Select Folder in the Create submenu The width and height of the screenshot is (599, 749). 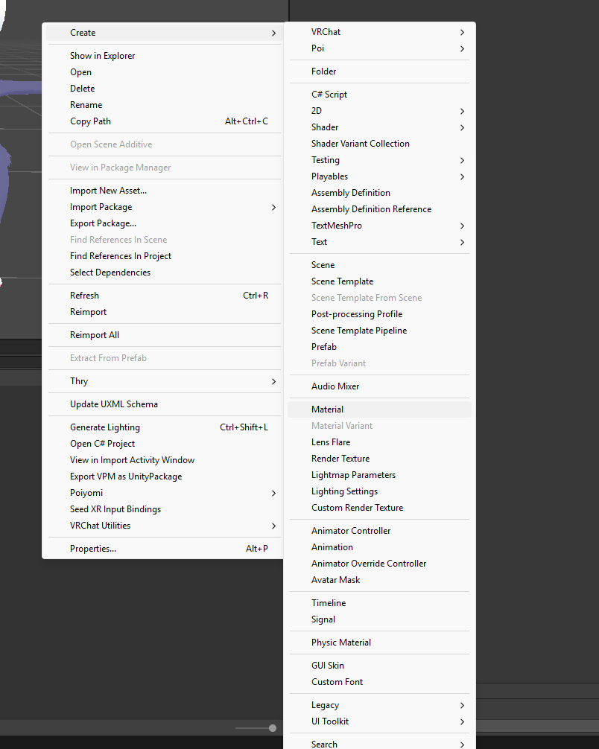[324, 71]
